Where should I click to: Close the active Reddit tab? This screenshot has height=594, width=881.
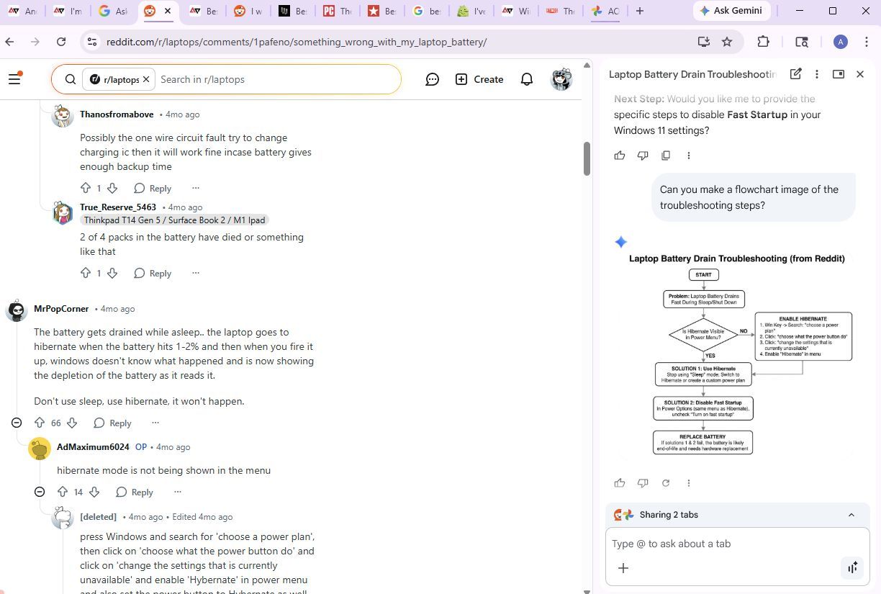click(x=168, y=11)
